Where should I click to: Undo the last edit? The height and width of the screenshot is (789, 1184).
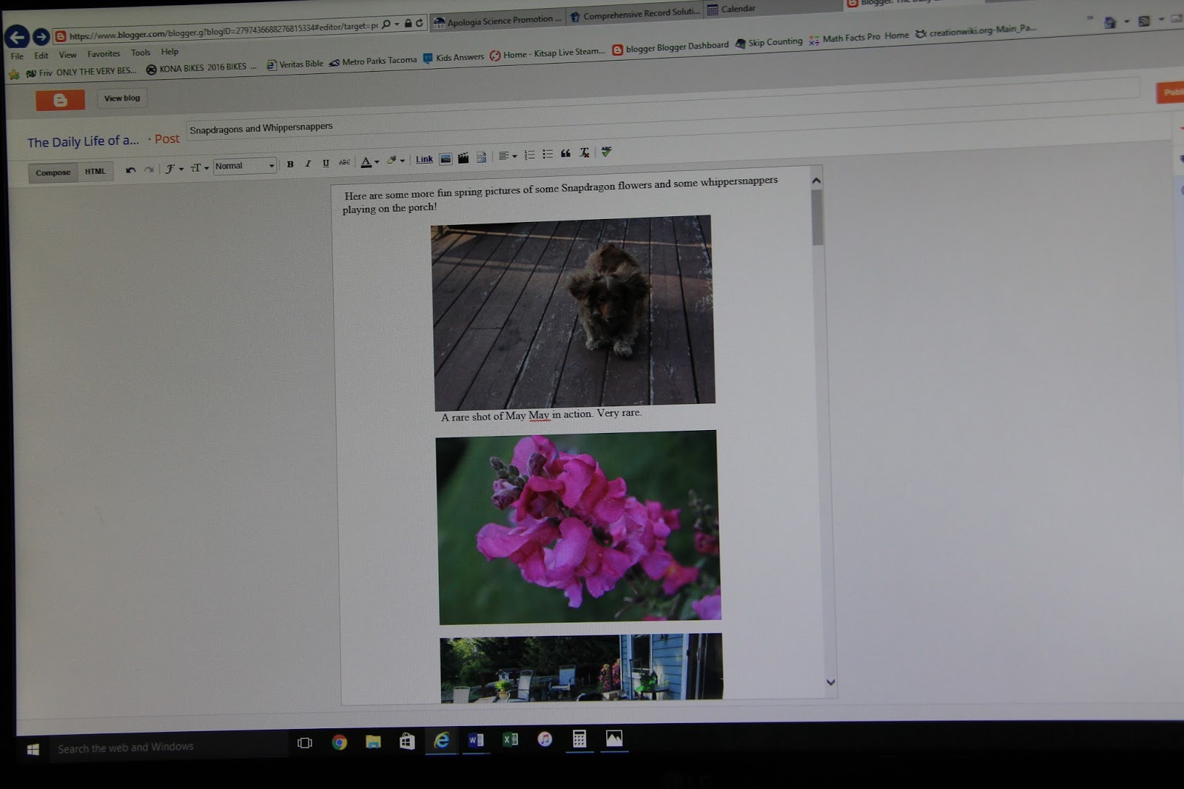[131, 169]
